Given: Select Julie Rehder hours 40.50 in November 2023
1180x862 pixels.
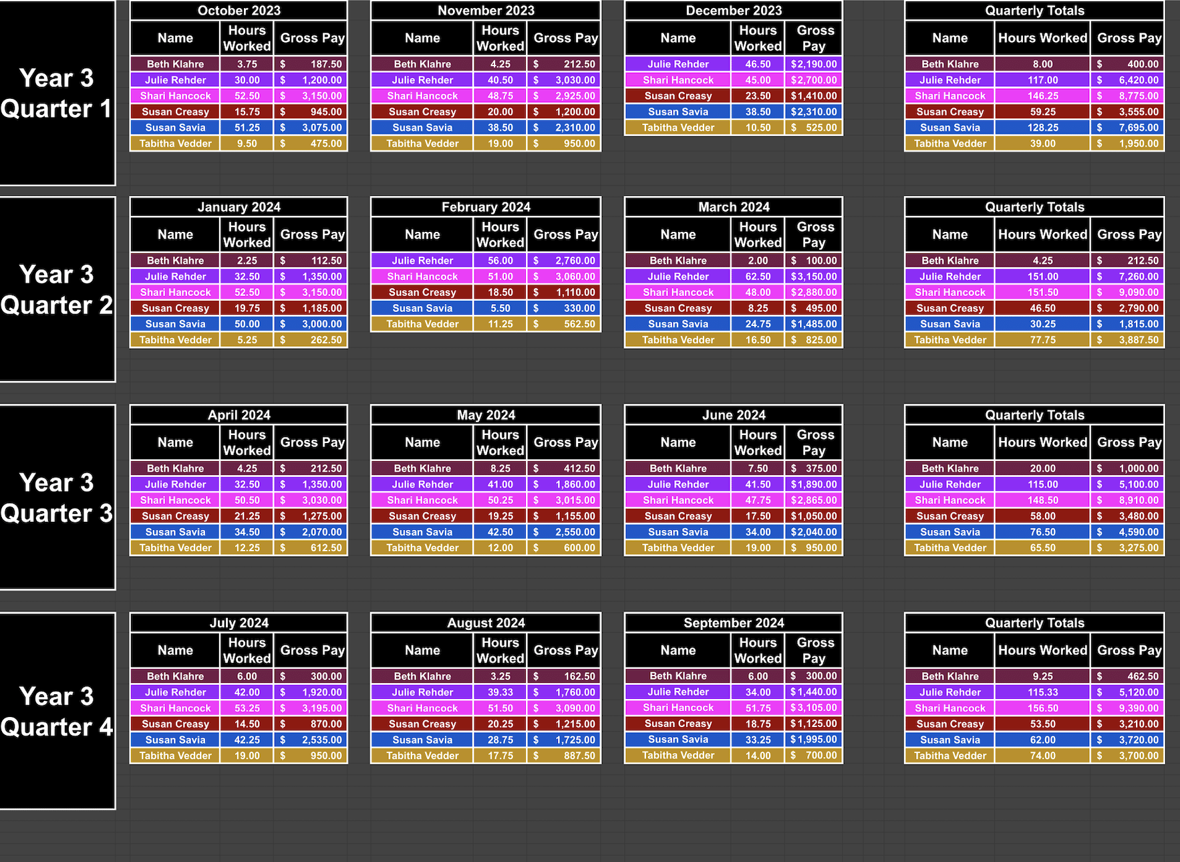Looking at the screenshot, I should 500,80.
